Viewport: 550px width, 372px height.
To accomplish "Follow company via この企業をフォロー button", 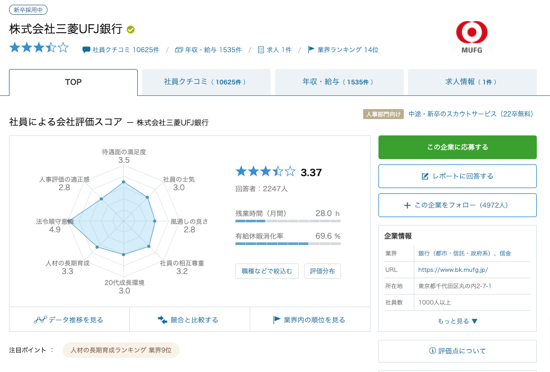I will 458,205.
